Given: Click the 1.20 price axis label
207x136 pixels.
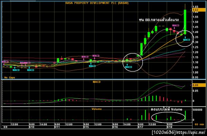Looking at the screenshot, I should point(196,52).
